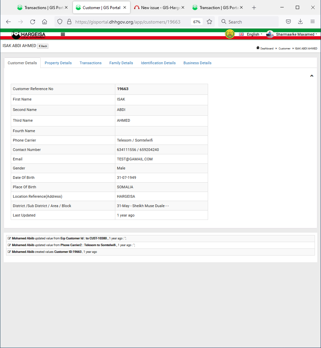The width and height of the screenshot is (321, 348).
Task: Click the Dashboard home icon in breadcrumb
Action: pos(258,48)
